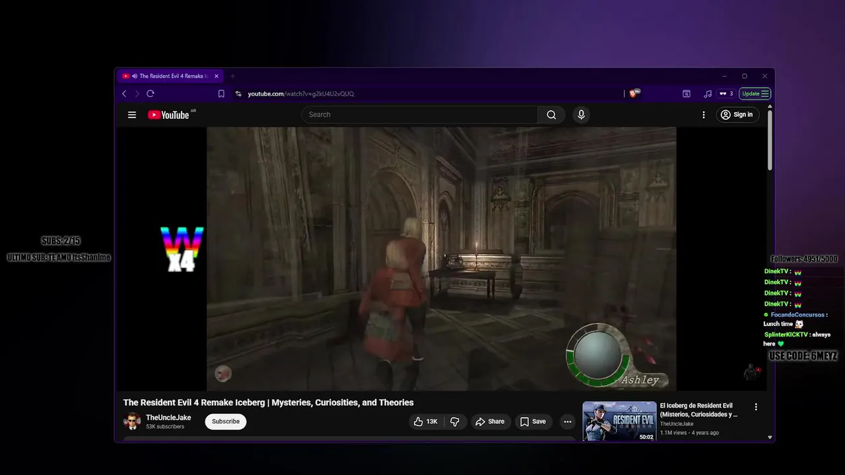Screen dimensions: 845x475
Task: Open media controls music note icon
Action: [708, 94]
